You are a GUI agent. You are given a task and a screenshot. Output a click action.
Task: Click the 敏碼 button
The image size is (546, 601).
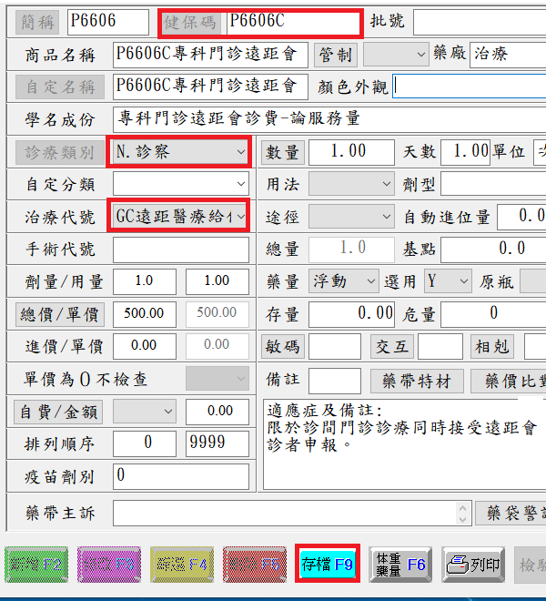[282, 347]
